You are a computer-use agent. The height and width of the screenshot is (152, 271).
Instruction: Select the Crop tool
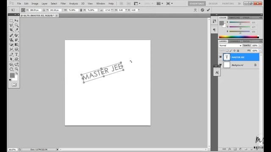[x=11, y=30]
